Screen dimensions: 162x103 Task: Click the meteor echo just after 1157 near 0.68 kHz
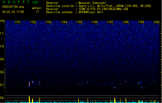115,88
